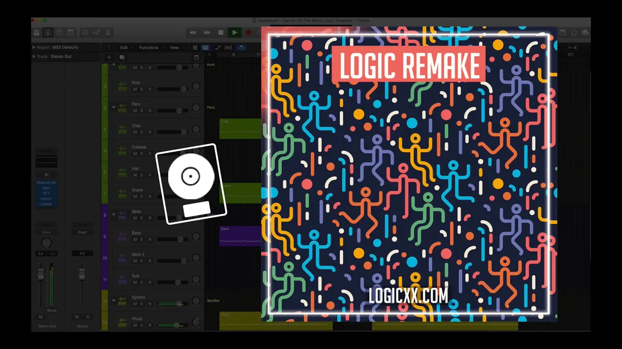
Task: Open the Channel EQ plug-in slot
Action: (x=46, y=183)
